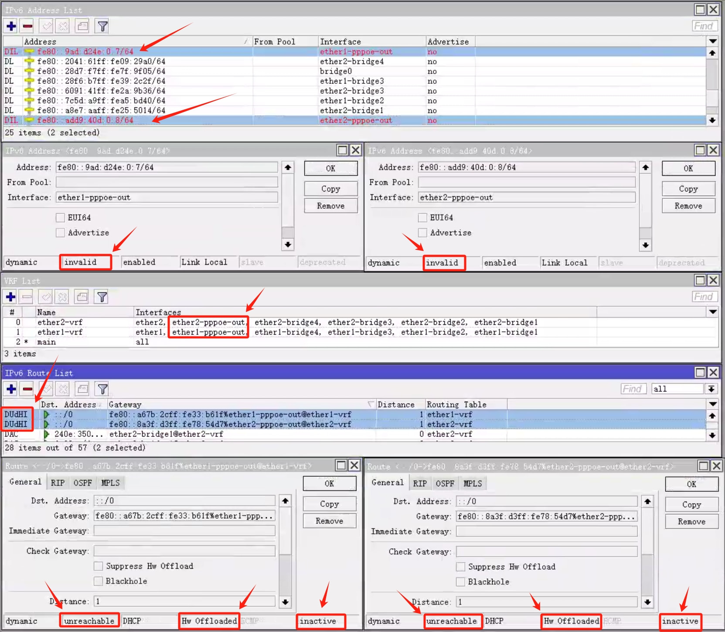Image resolution: width=725 pixels, height=632 pixels.
Task: Open column dropdown in IPv6 Route List
Action: pos(713,404)
